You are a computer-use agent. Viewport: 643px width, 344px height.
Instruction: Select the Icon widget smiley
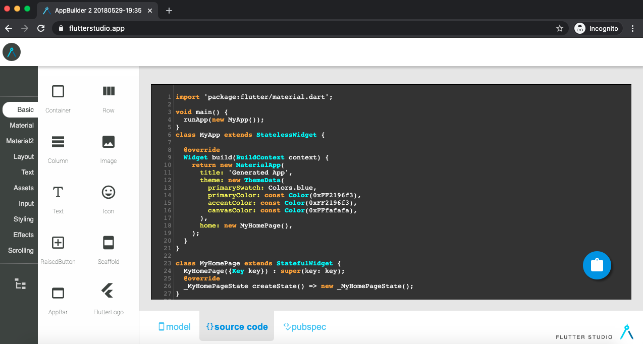[x=108, y=192]
